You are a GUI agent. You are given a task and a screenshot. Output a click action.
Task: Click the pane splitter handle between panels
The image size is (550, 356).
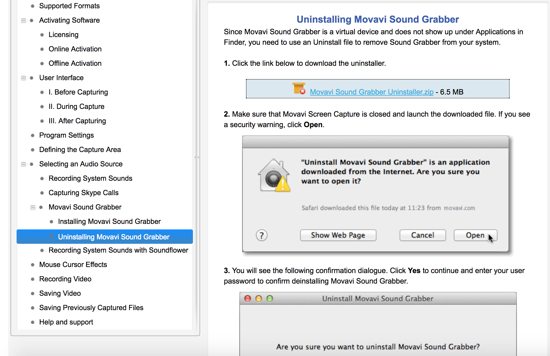click(197, 157)
